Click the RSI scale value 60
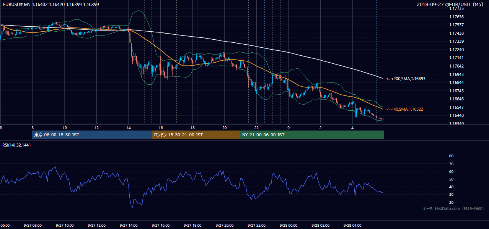The width and height of the screenshot is (489, 229). [451, 171]
